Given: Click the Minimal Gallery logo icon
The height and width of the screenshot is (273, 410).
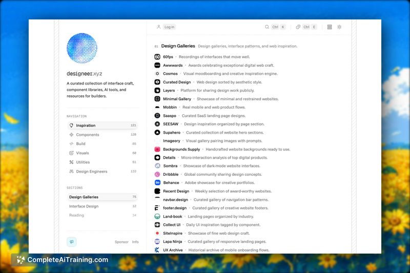Looking at the screenshot, I should click(x=157, y=99).
